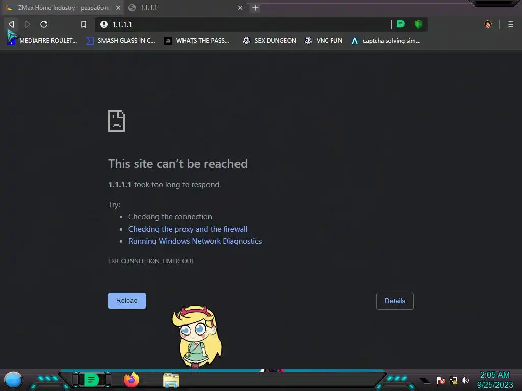Launch Firefox from the taskbar
The image size is (522, 391).
point(132,380)
